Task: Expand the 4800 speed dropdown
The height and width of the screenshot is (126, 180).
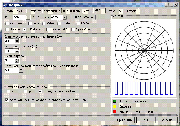Action: [64, 17]
